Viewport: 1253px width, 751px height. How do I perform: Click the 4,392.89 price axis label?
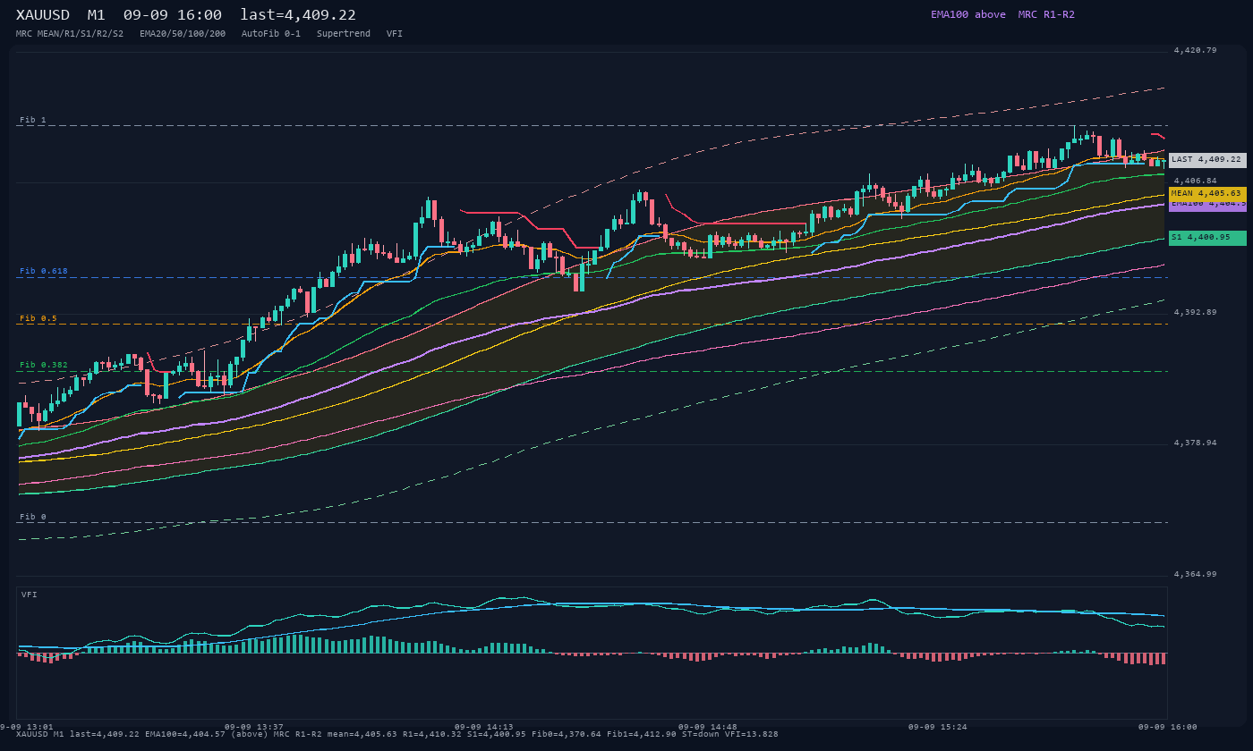pyautogui.click(x=1195, y=312)
